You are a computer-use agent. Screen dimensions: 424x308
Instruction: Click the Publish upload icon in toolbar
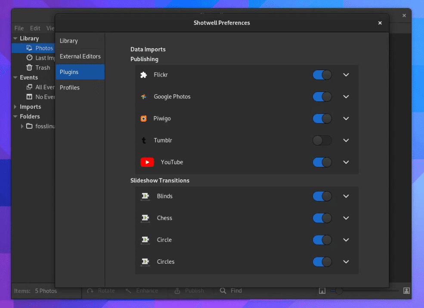pos(177,291)
